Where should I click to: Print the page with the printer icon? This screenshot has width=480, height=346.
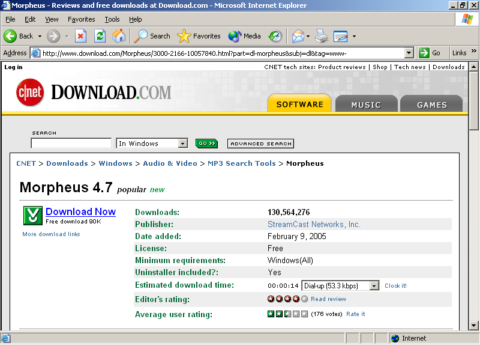click(322, 36)
